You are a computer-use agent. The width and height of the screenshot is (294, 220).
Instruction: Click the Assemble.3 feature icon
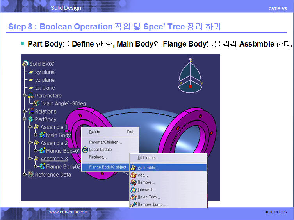pyautogui.click(x=37, y=159)
